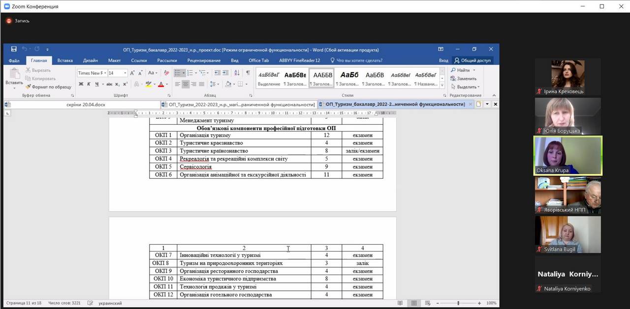
Task: Expand the Styles gallery more arrow
Action: coord(441,86)
